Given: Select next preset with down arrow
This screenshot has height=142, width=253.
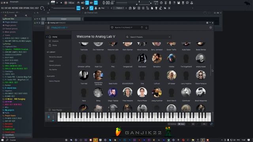Looking at the screenshot, I should tap(146, 27).
